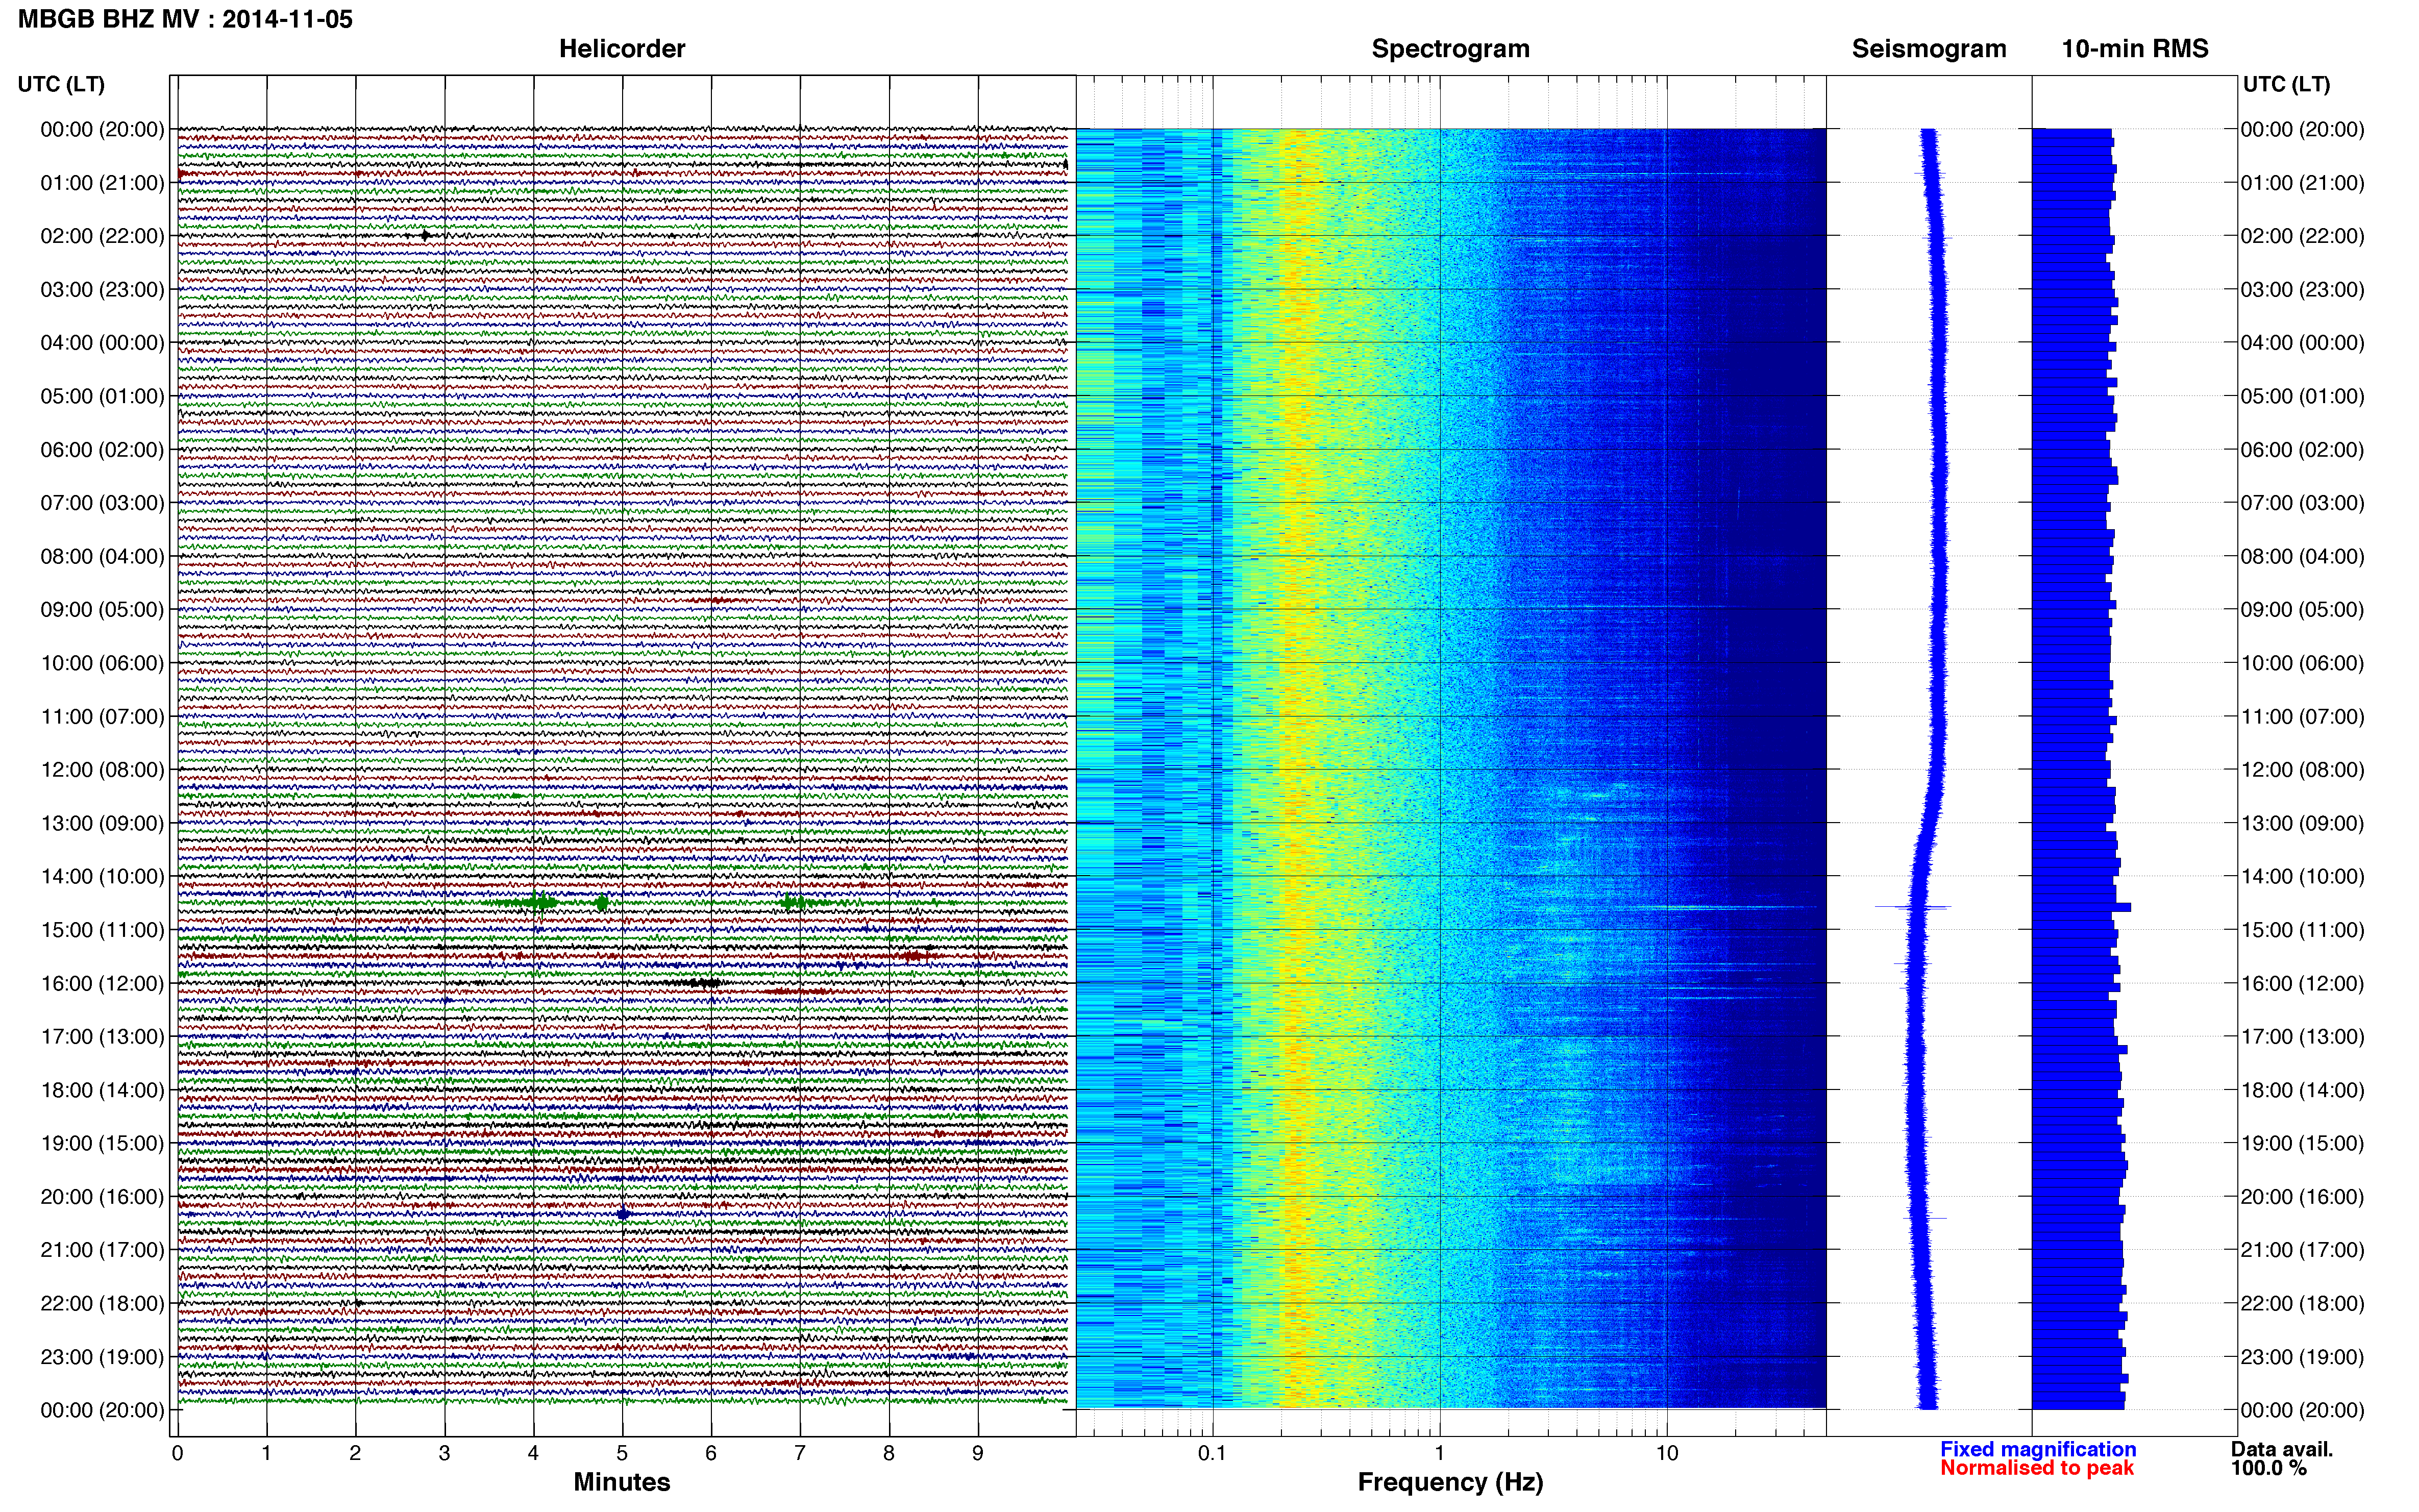Select the 'Spectrogram' panel heading

coord(1450,49)
